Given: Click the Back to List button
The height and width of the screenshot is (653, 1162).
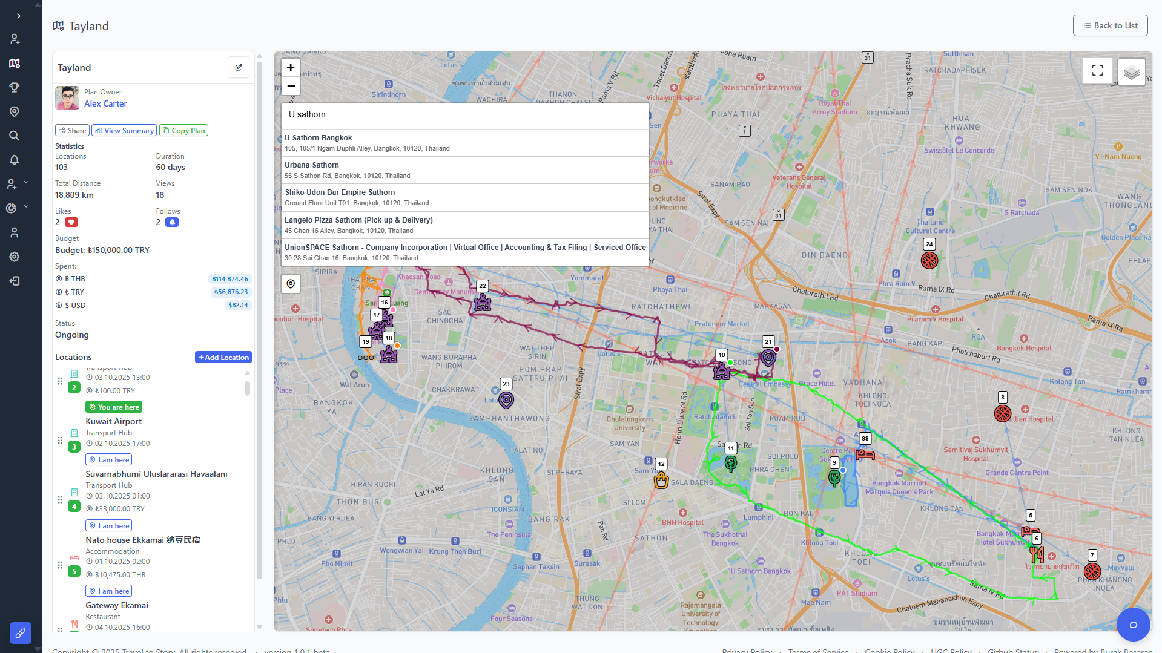Looking at the screenshot, I should point(1110,25).
